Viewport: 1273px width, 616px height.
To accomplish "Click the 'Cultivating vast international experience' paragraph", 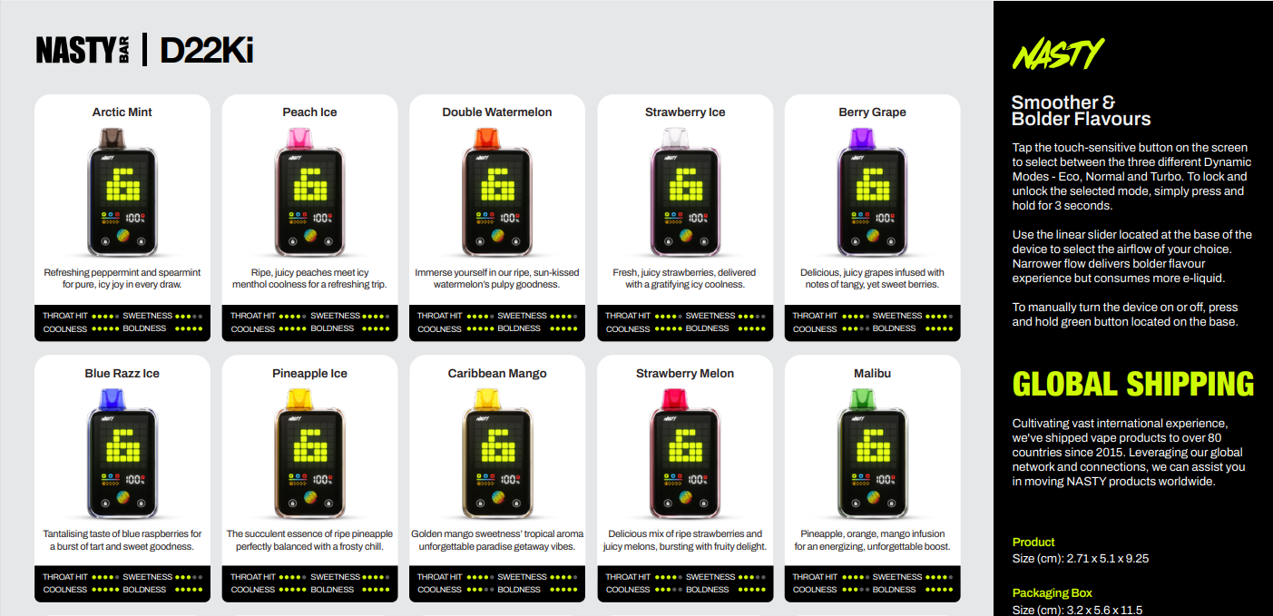I will (x=1129, y=453).
